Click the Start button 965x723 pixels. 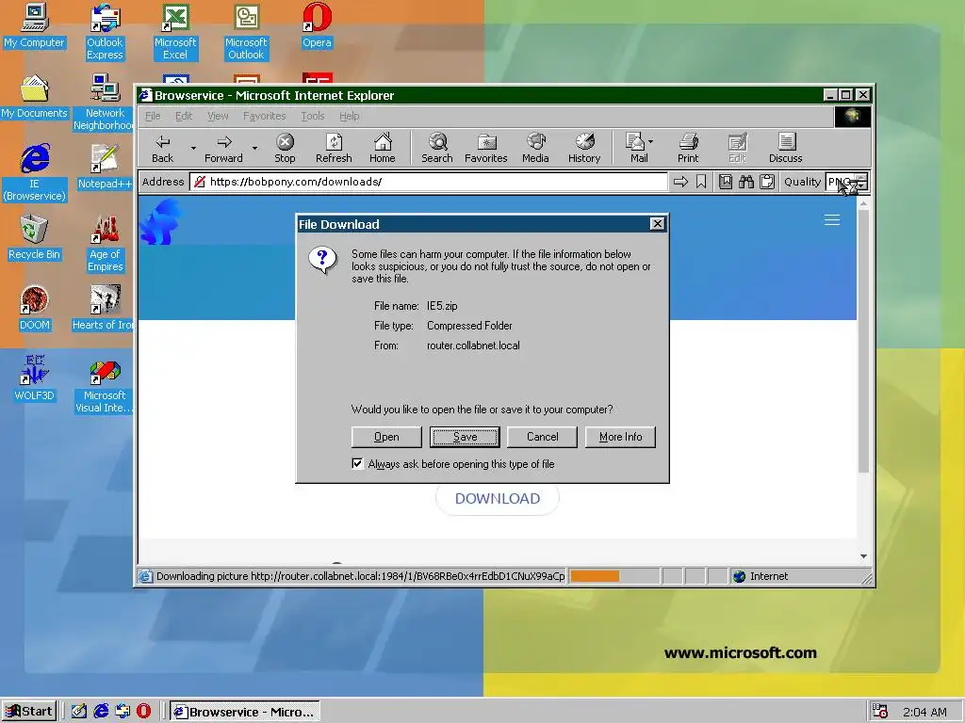[x=29, y=712]
